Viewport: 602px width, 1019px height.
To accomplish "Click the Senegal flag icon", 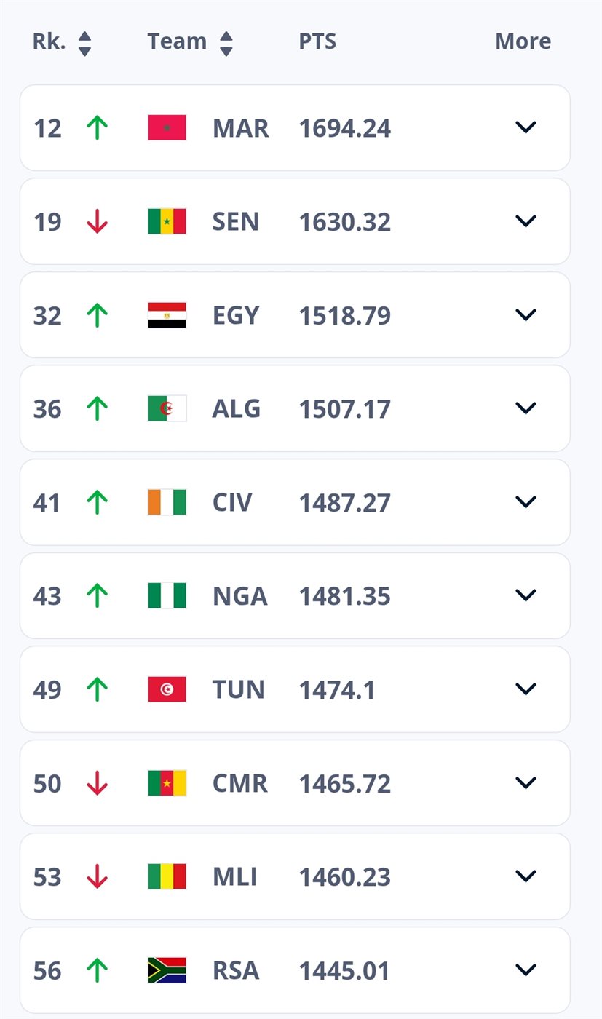I will click(x=167, y=221).
